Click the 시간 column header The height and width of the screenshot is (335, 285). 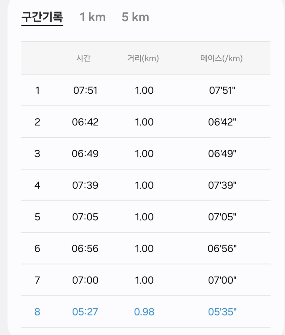(83, 58)
